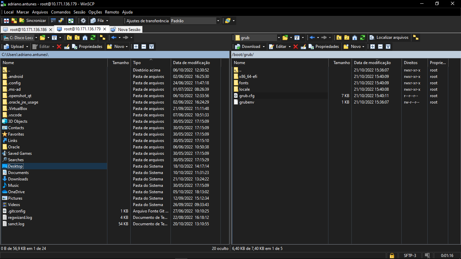Open Propriedades in the local panel
This screenshot has width=461, height=259.
pyautogui.click(x=87, y=47)
